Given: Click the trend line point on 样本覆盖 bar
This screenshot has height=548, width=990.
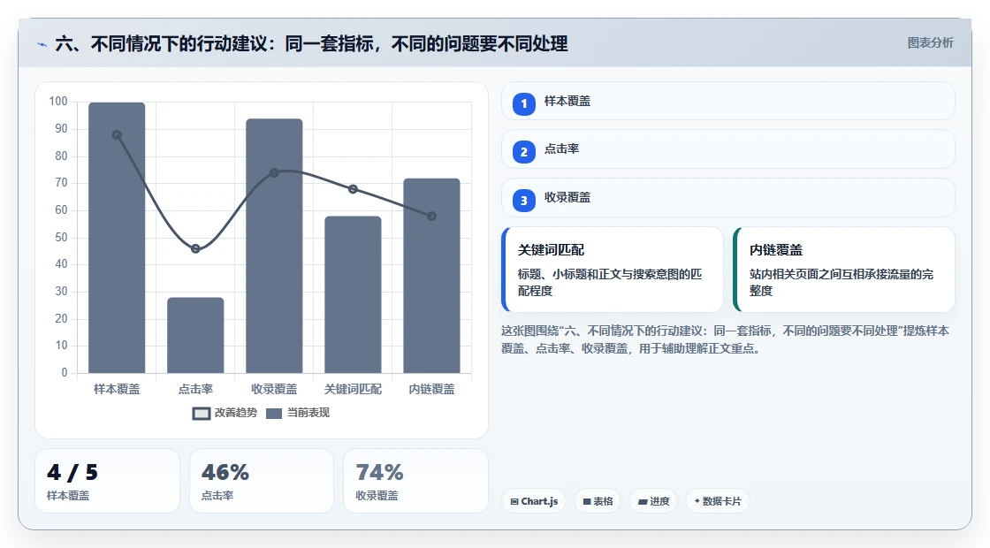Looking at the screenshot, I should coord(117,135).
